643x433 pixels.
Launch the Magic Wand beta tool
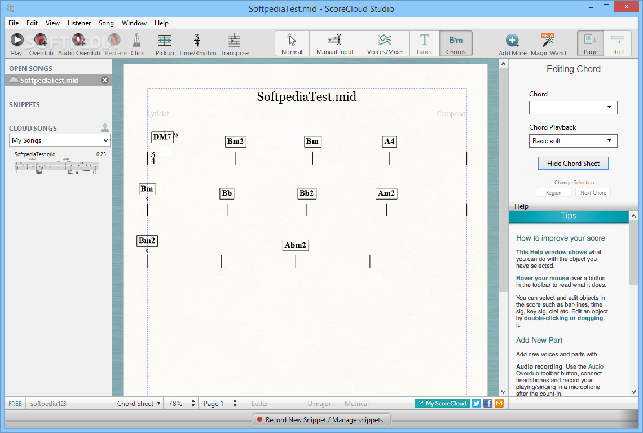548,45
